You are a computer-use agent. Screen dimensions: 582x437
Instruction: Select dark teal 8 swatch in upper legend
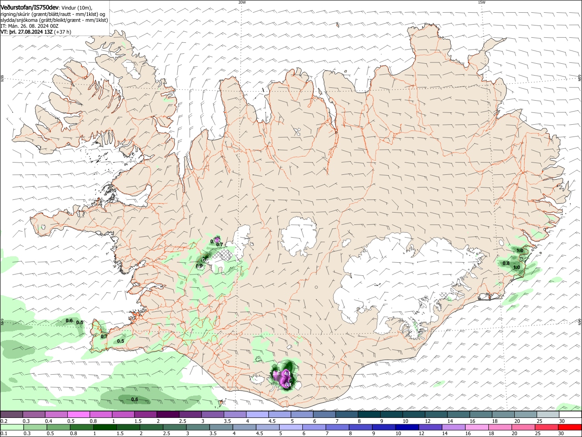369,414
